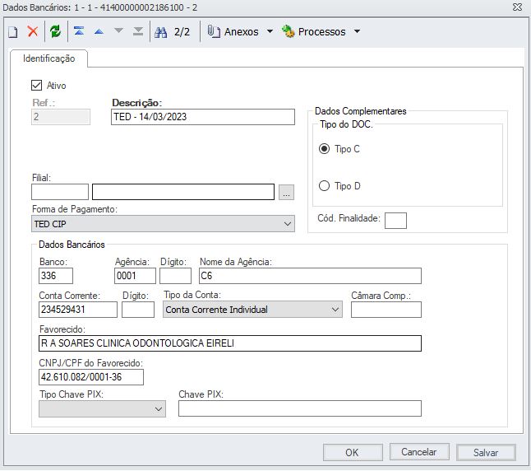
Task: Go to previous record arrow
Action: (99, 32)
